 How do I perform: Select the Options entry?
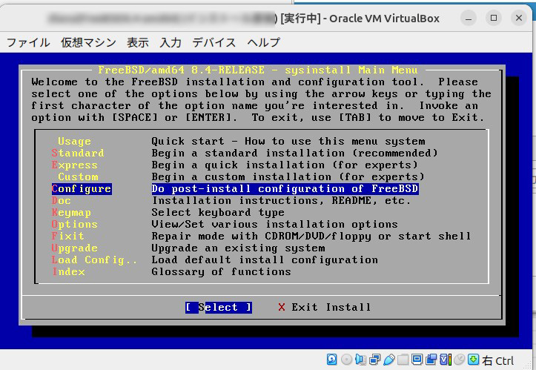tap(75, 224)
